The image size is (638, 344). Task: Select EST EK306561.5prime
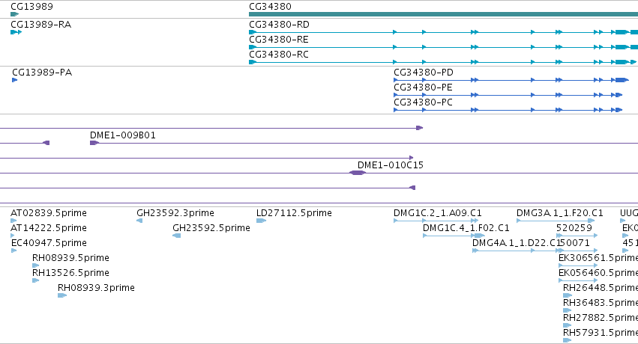(x=598, y=258)
